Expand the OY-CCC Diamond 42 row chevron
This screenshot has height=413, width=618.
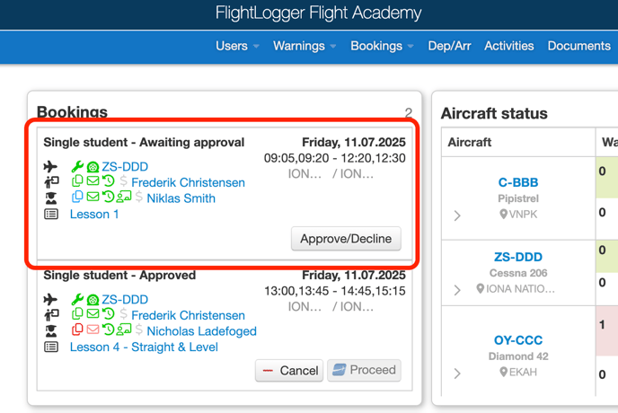(457, 373)
